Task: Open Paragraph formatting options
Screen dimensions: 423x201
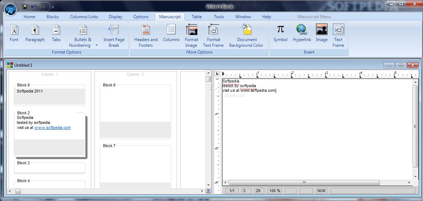Action: click(x=35, y=33)
